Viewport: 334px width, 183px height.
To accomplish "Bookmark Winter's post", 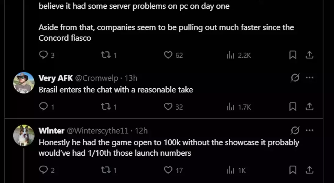I will tap(293, 170).
